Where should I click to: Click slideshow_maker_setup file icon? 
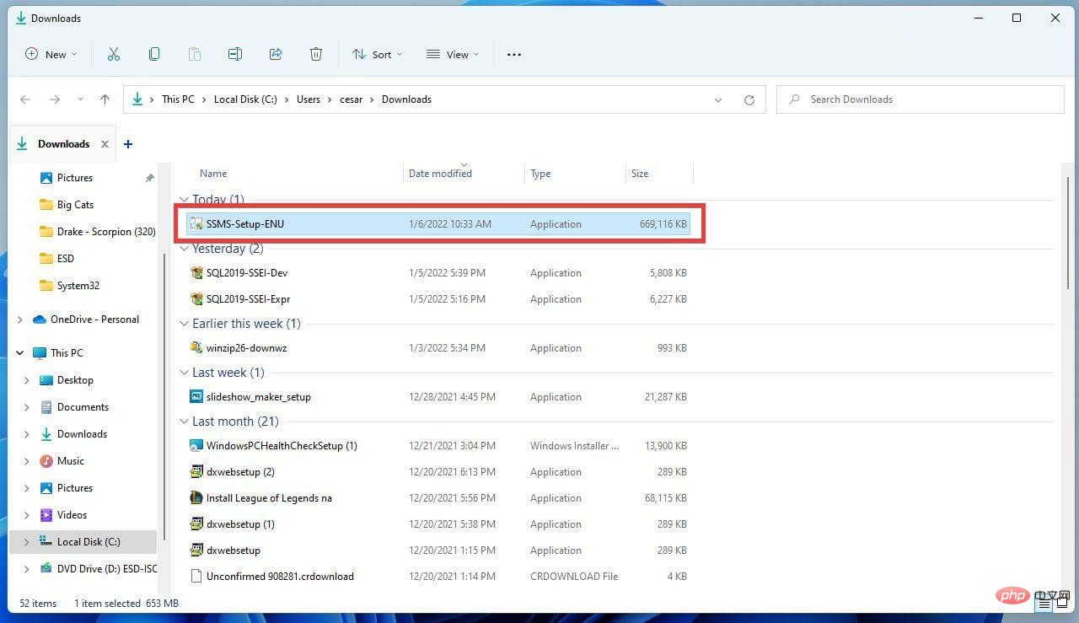tap(196, 397)
